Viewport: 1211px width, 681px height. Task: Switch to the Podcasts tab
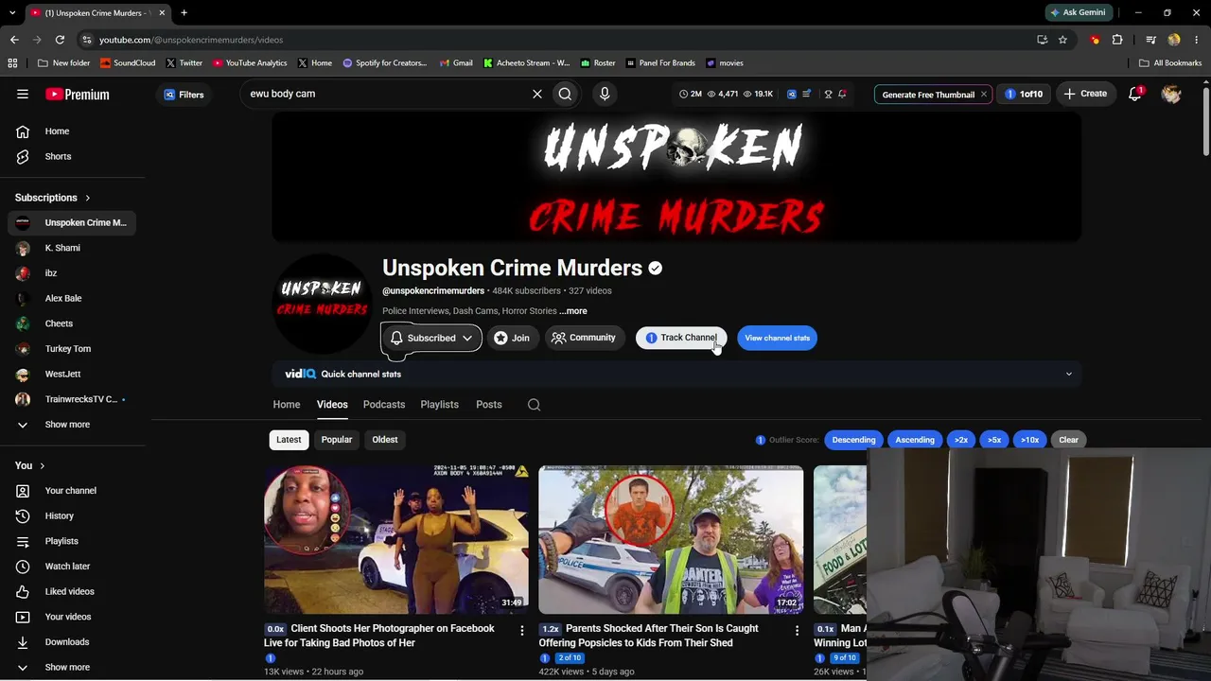[384, 405]
